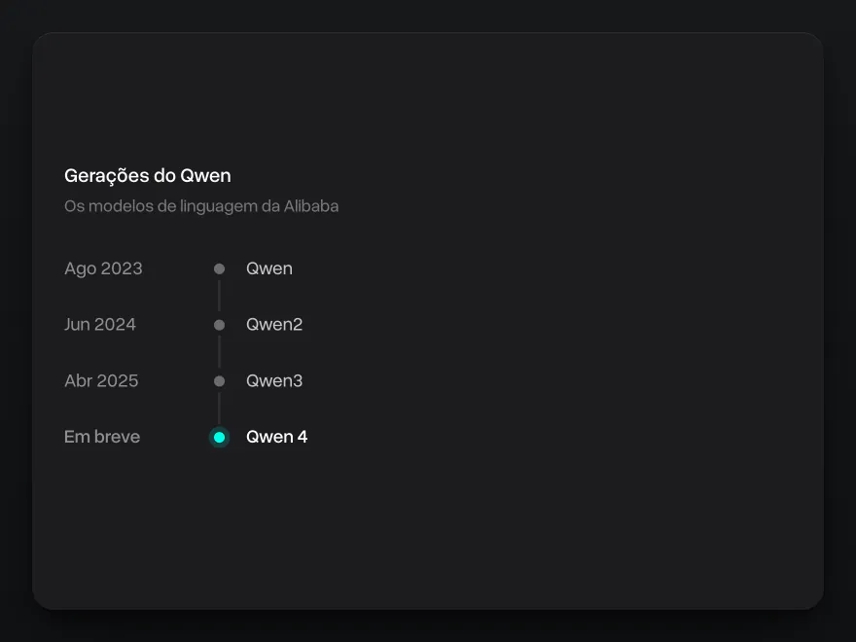Click the connector line between Qwen and Qwen2
The height and width of the screenshot is (642, 856).
click(x=219, y=296)
